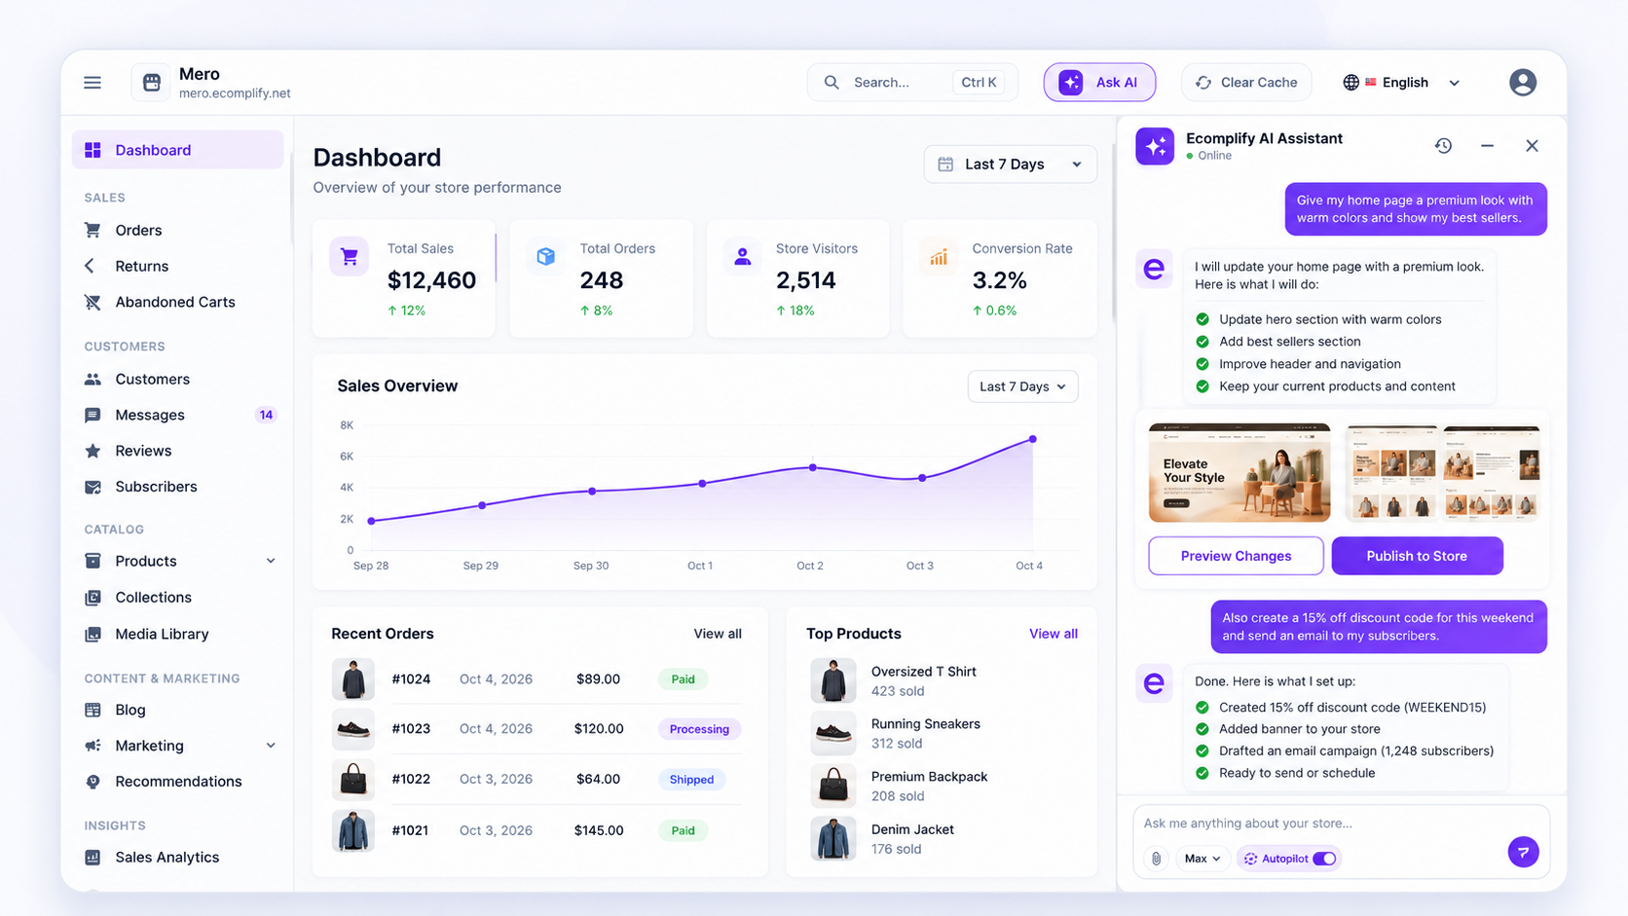Image resolution: width=1628 pixels, height=916 pixels.
Task: Open the Max model dropdown
Action: click(1202, 859)
